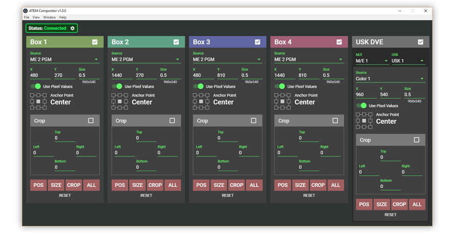
Task: Click USK DVE ALL reset button
Action: [x=417, y=204]
